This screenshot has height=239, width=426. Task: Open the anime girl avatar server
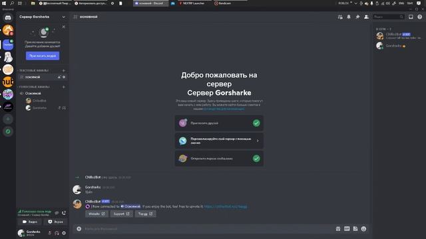(8, 57)
